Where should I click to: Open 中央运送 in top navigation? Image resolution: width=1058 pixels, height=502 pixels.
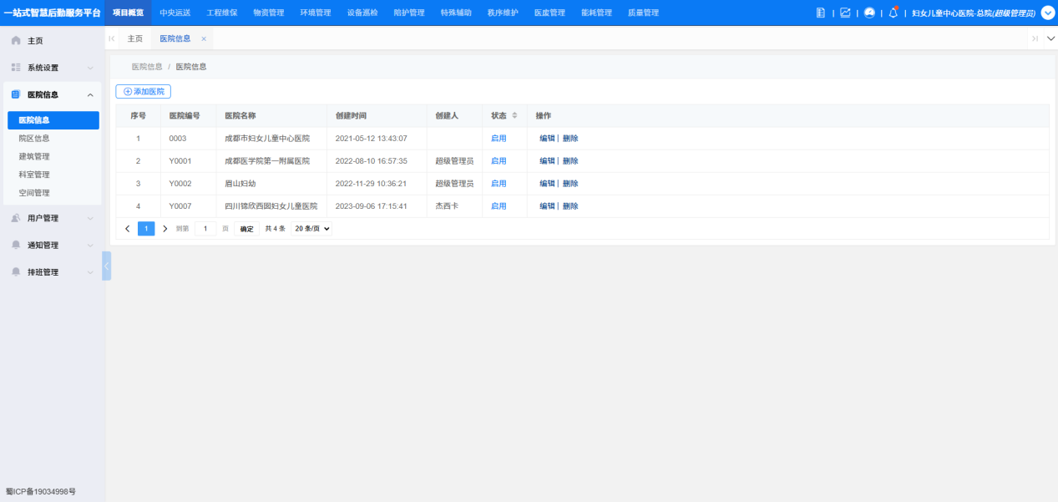tap(175, 13)
